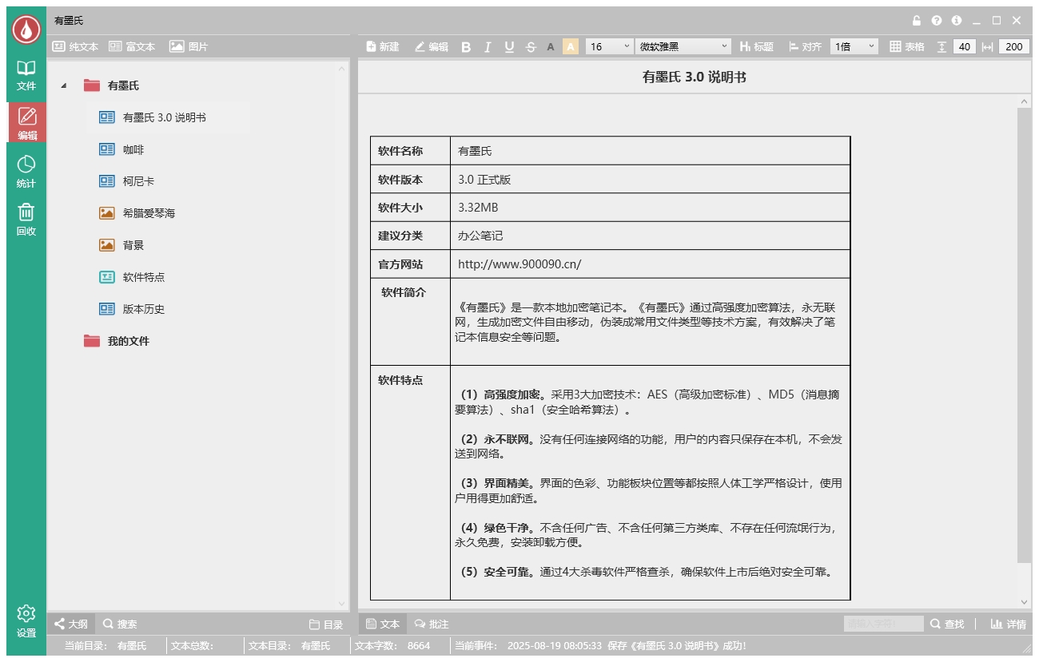Open the 希腊爱琴海 image note
The height and width of the screenshot is (662, 1039).
[149, 213]
